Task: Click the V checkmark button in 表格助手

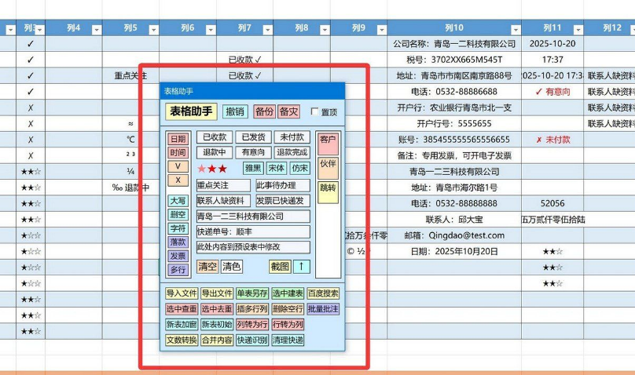Action: [x=178, y=166]
